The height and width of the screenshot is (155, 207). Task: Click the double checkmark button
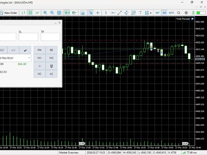(x=13, y=50)
